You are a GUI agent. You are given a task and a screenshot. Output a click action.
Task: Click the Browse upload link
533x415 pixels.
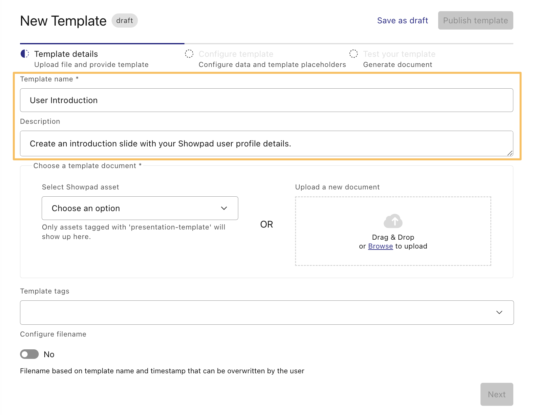(380, 246)
